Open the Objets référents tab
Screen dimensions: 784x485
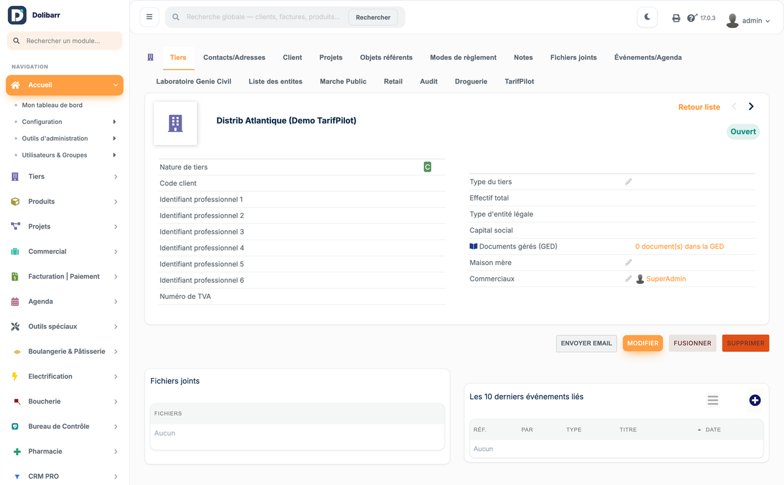tap(386, 57)
